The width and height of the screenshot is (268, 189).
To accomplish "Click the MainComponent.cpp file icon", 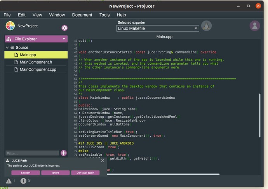I will point(16,70).
